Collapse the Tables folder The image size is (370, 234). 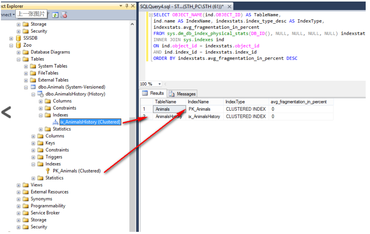(18, 59)
